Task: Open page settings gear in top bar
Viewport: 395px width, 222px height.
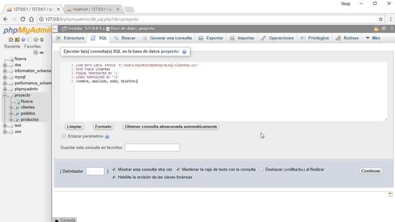Action: [x=384, y=28]
